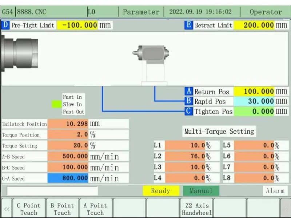Click the B Rapid Pos letter badge
The image size is (291, 218).
[x=188, y=102]
